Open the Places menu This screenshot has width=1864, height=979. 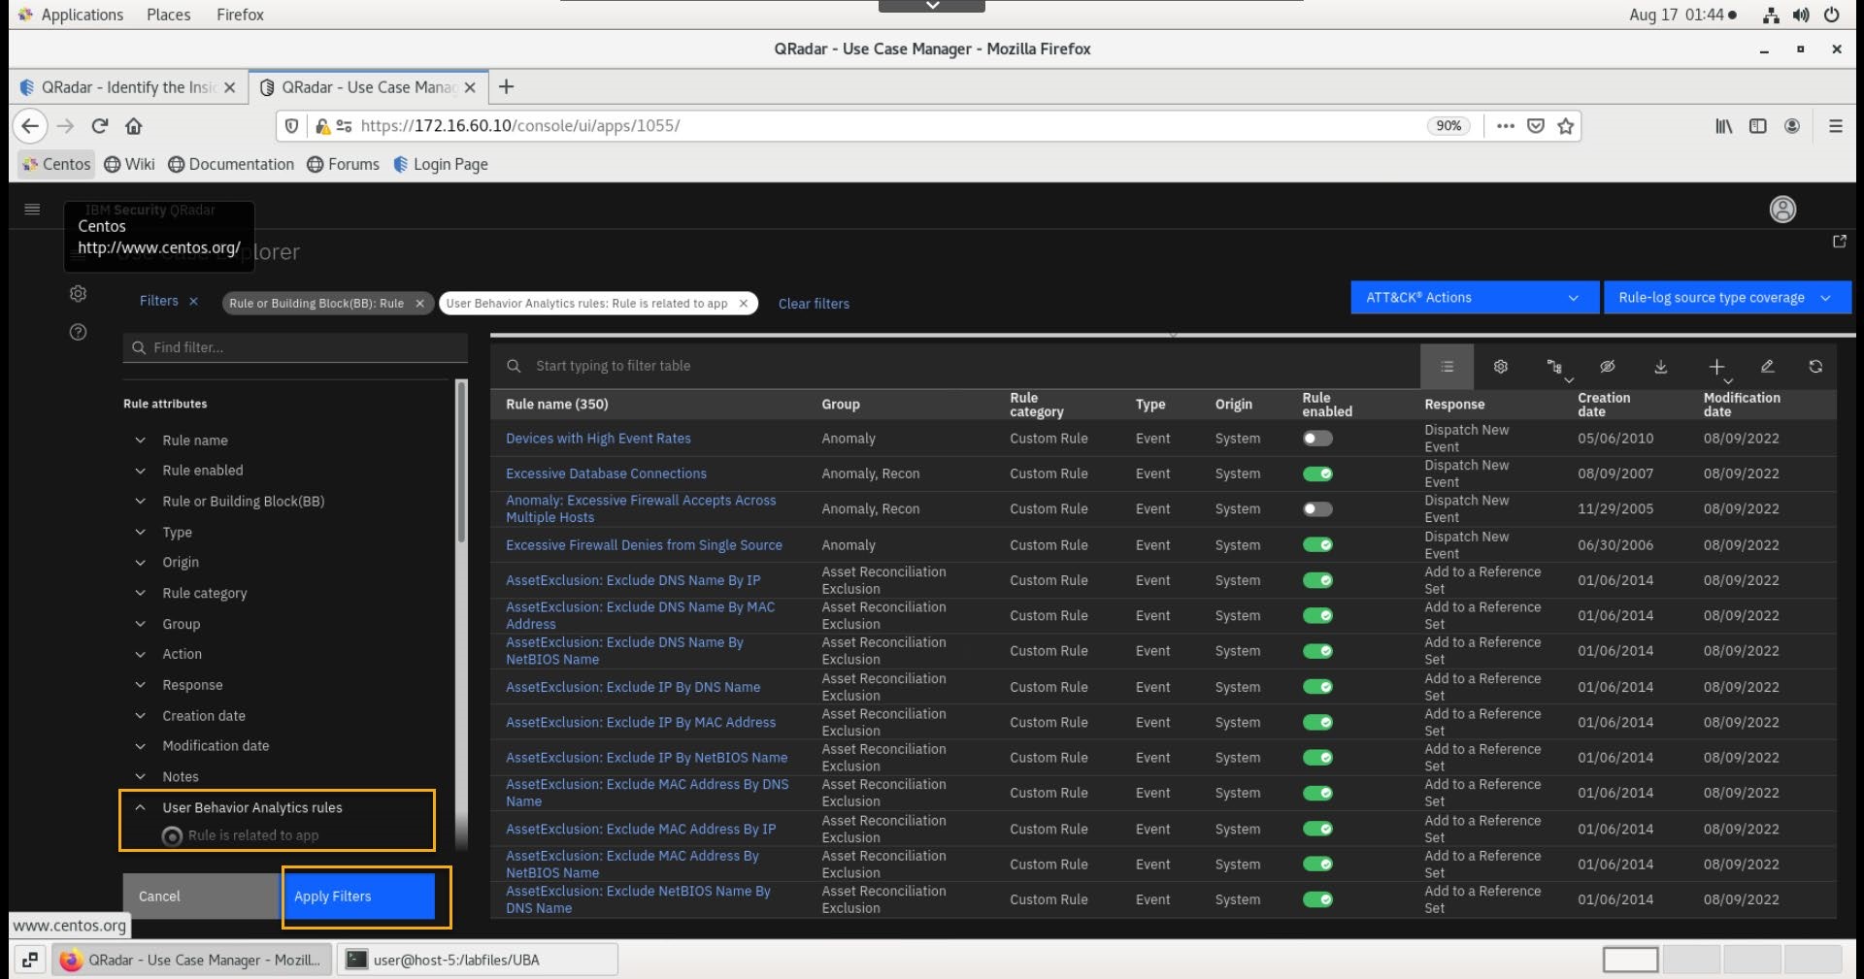(168, 15)
